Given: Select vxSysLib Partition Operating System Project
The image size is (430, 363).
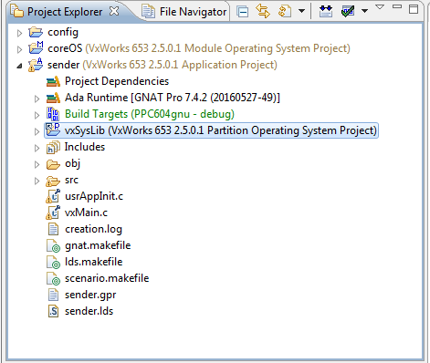Looking at the screenshot, I should point(221,130).
